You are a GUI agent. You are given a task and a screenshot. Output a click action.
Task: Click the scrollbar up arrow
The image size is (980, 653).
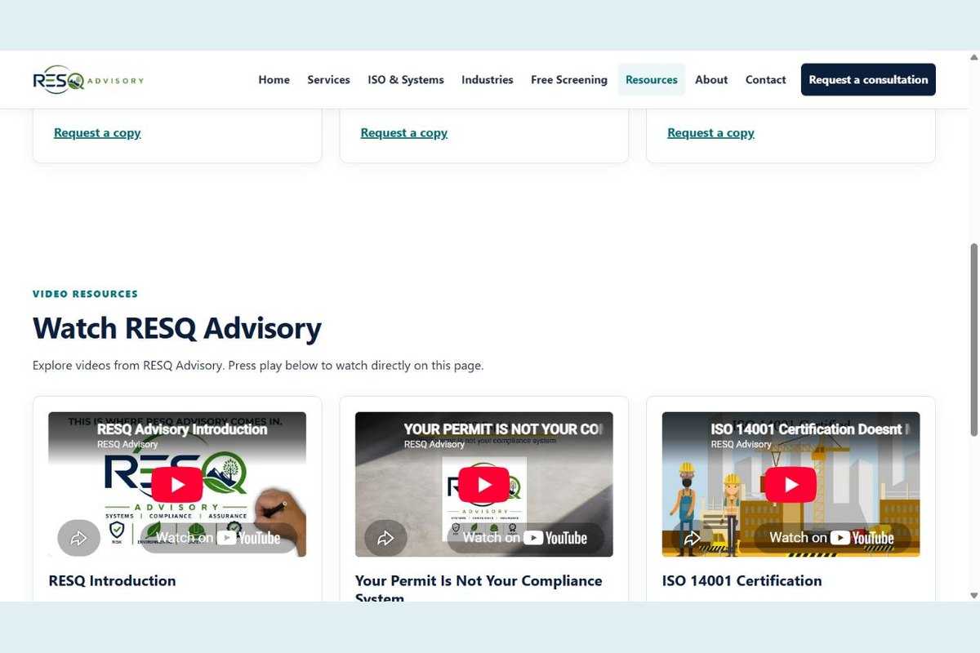coord(973,57)
